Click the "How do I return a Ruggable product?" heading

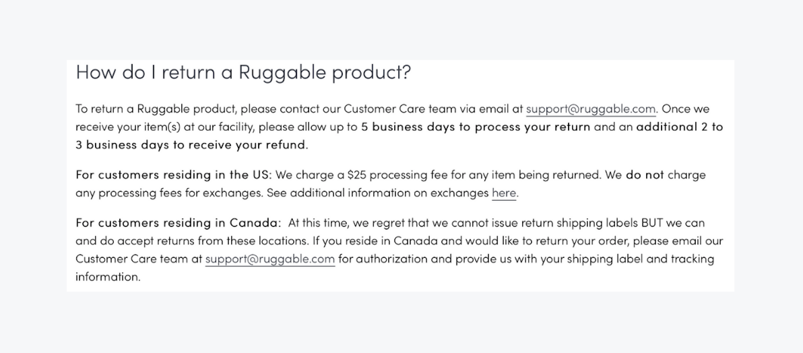point(243,72)
